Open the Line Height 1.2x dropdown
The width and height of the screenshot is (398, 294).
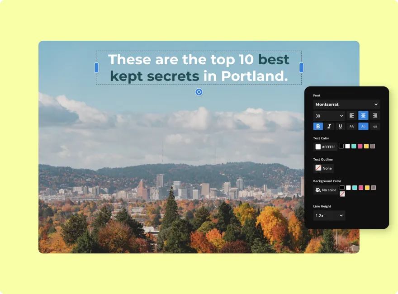tap(329, 216)
